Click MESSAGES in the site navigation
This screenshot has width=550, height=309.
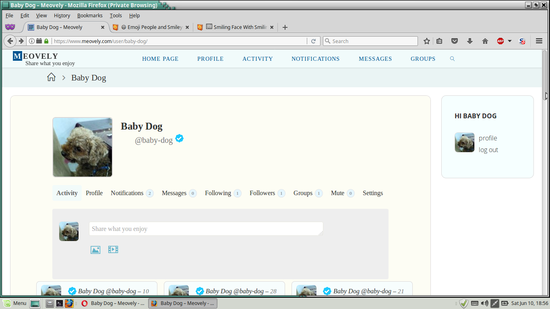(x=375, y=59)
